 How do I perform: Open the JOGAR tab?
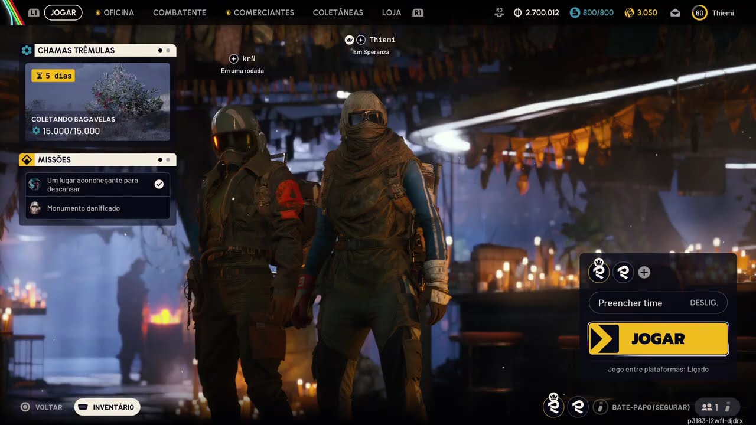click(63, 12)
